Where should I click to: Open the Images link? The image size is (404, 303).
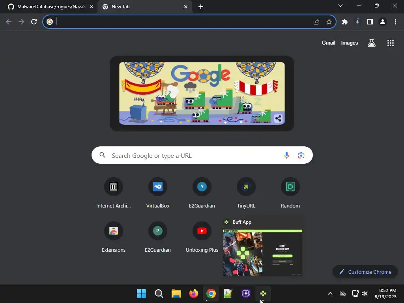pos(350,43)
